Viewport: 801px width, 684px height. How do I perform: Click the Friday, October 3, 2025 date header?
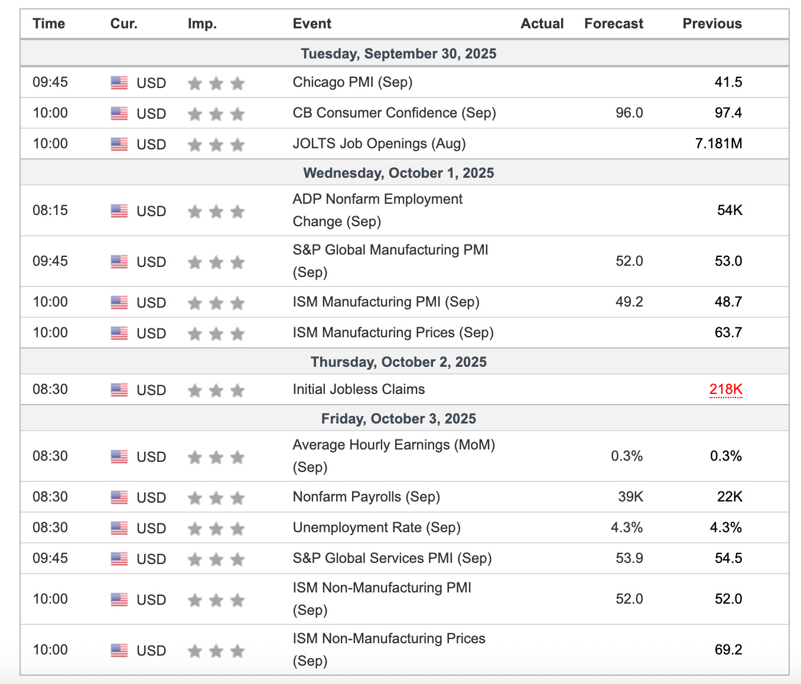coord(399,419)
